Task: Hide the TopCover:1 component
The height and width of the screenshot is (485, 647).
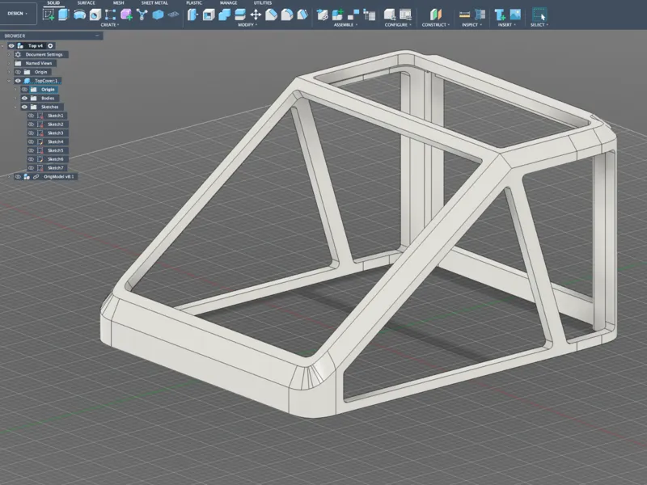Action: [x=18, y=80]
